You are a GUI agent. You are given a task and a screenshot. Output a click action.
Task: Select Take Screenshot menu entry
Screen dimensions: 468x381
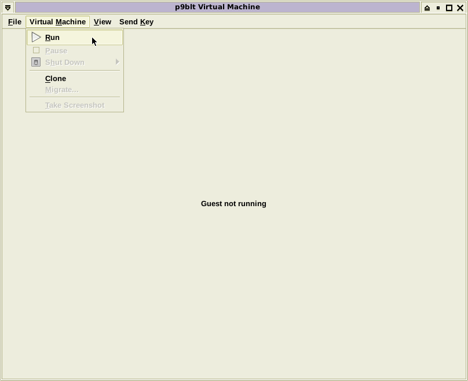click(75, 105)
